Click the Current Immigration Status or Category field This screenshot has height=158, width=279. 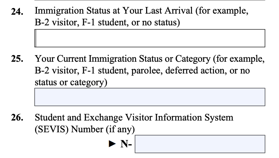(x=150, y=97)
